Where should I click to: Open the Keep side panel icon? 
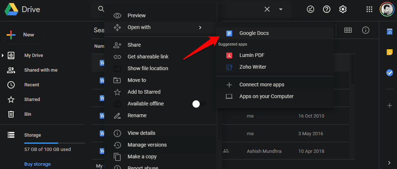(389, 52)
